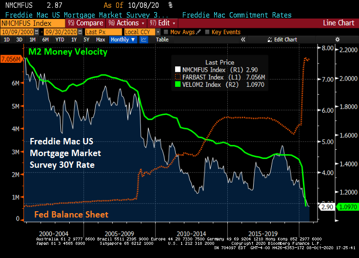
Task: Open the Edit menu dropdown
Action: click(163, 23)
